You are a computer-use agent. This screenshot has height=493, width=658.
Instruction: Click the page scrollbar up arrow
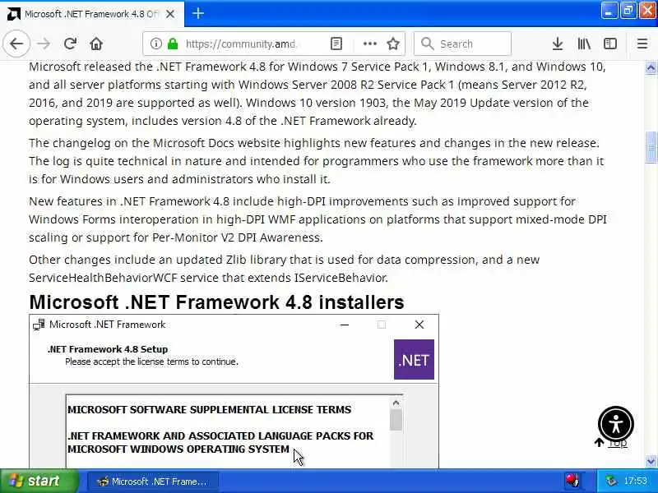click(x=651, y=67)
